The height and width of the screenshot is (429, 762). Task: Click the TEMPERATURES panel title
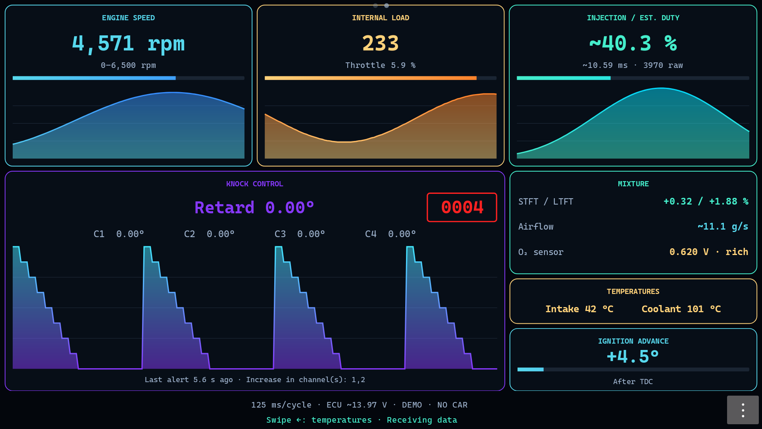click(633, 292)
